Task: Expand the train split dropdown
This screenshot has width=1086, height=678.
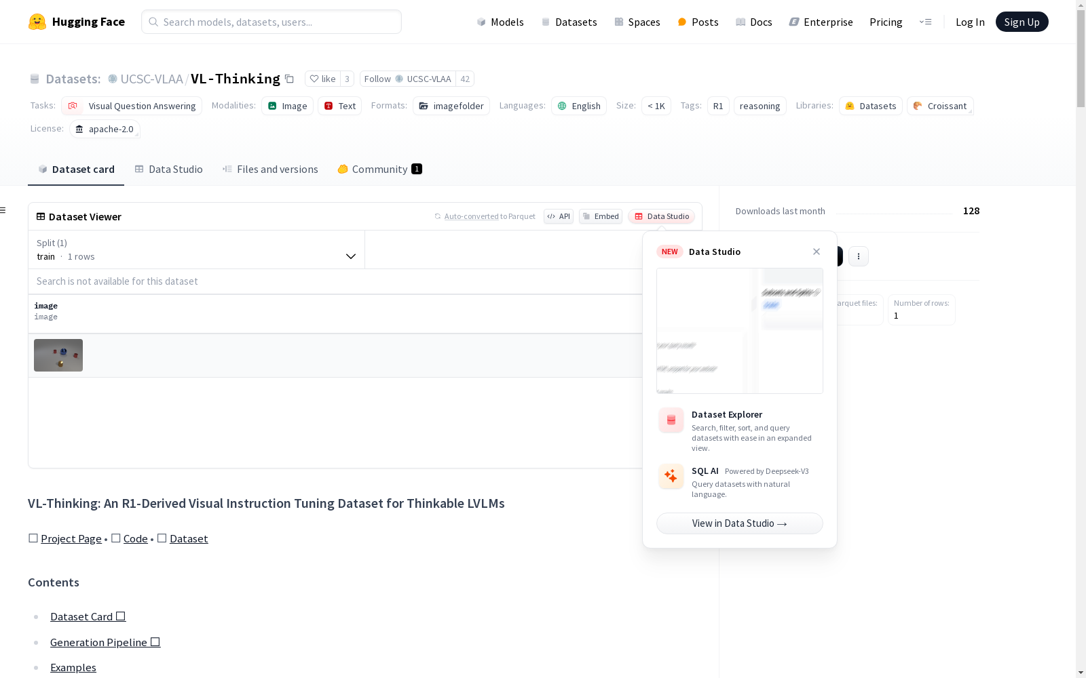Action: [x=196, y=250]
